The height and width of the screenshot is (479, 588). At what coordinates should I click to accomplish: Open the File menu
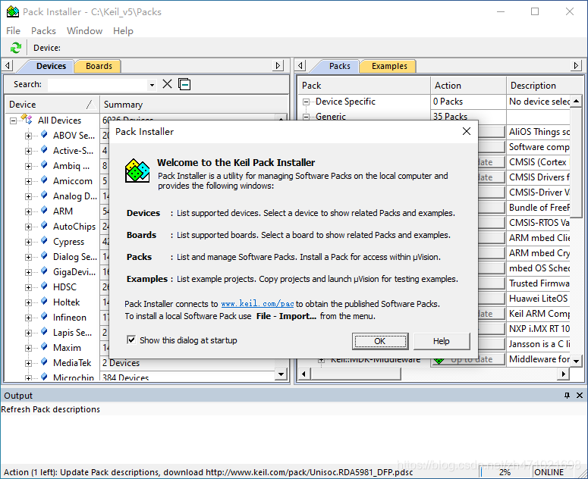(13, 31)
